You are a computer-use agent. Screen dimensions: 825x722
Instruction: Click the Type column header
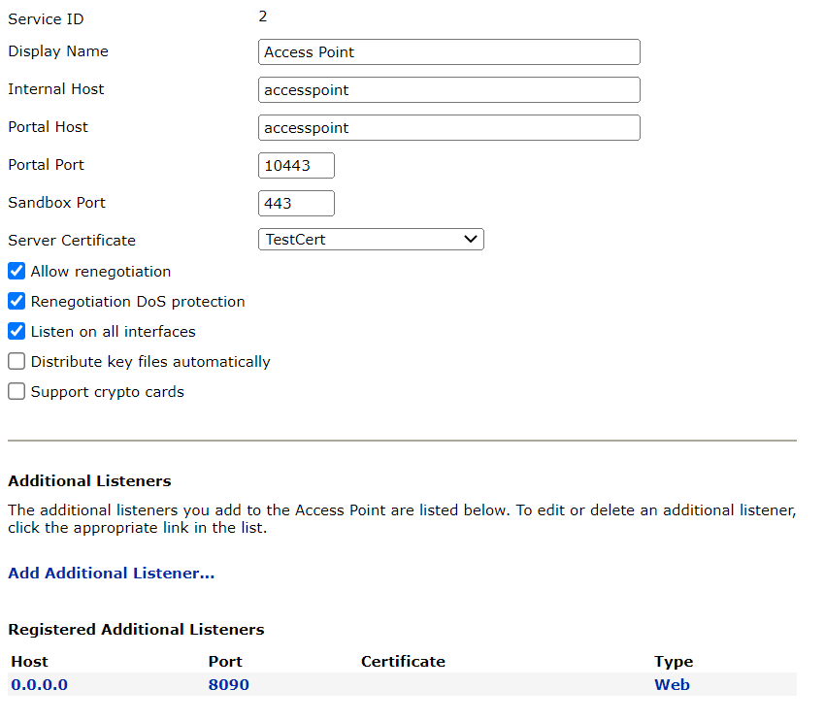[674, 662]
